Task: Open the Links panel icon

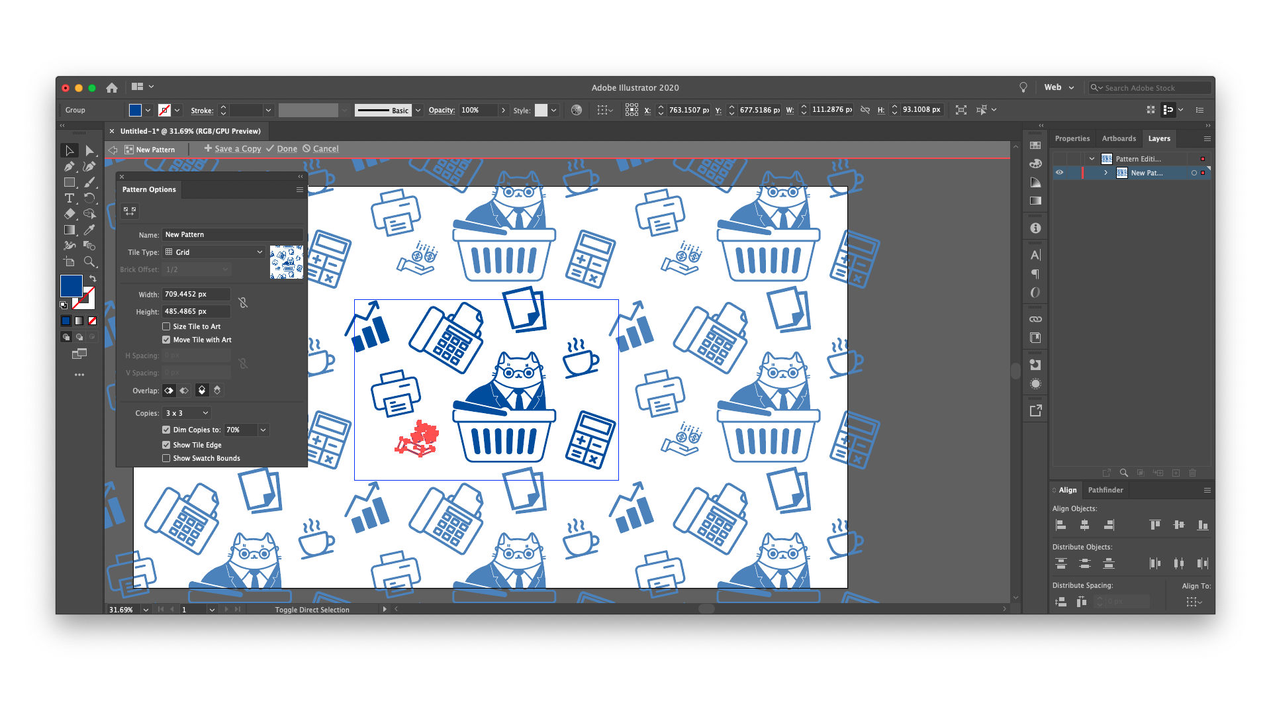Action: coord(1035,319)
